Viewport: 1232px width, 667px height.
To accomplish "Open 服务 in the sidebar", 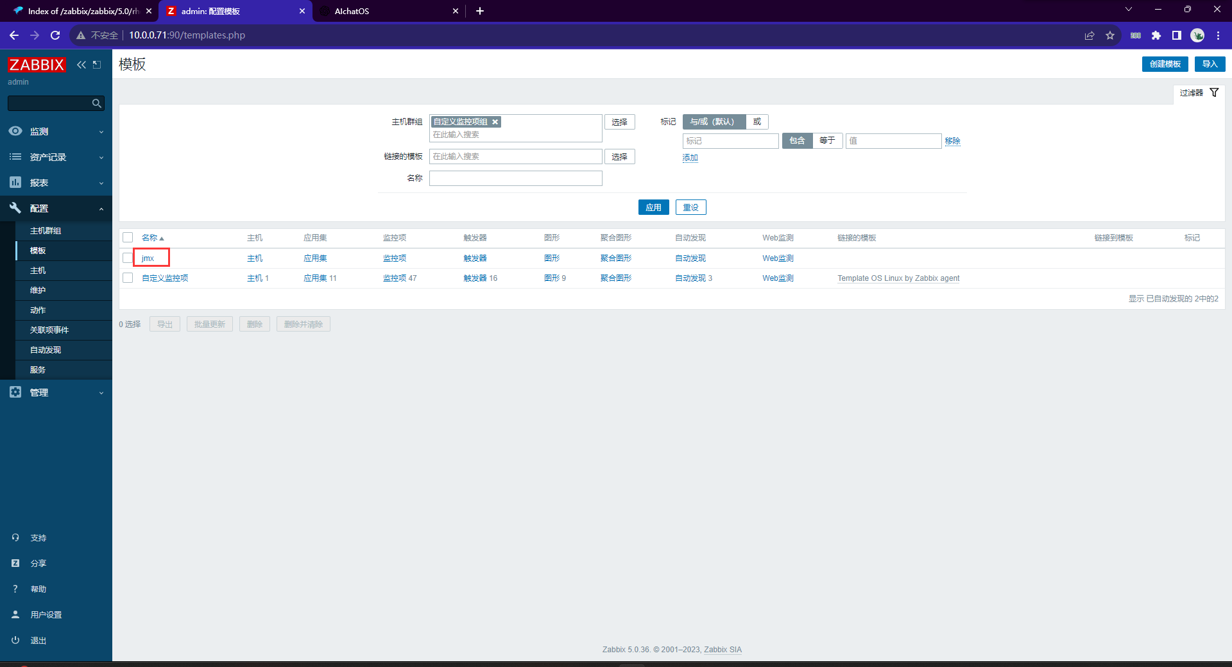I will [x=38, y=370].
